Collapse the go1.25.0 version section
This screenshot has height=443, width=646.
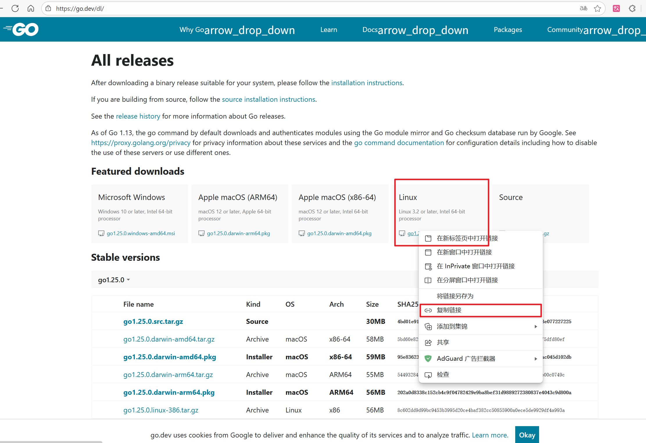114,280
